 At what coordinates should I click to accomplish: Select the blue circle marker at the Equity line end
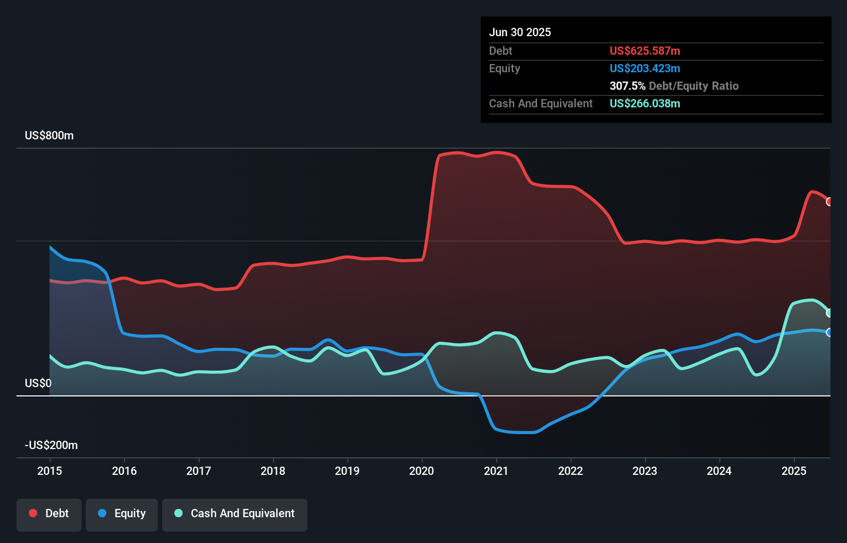click(829, 333)
